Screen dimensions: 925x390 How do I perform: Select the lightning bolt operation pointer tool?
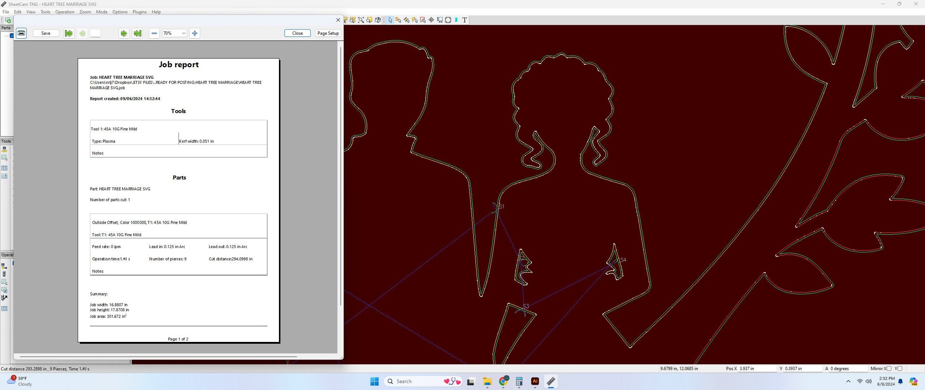(415, 20)
